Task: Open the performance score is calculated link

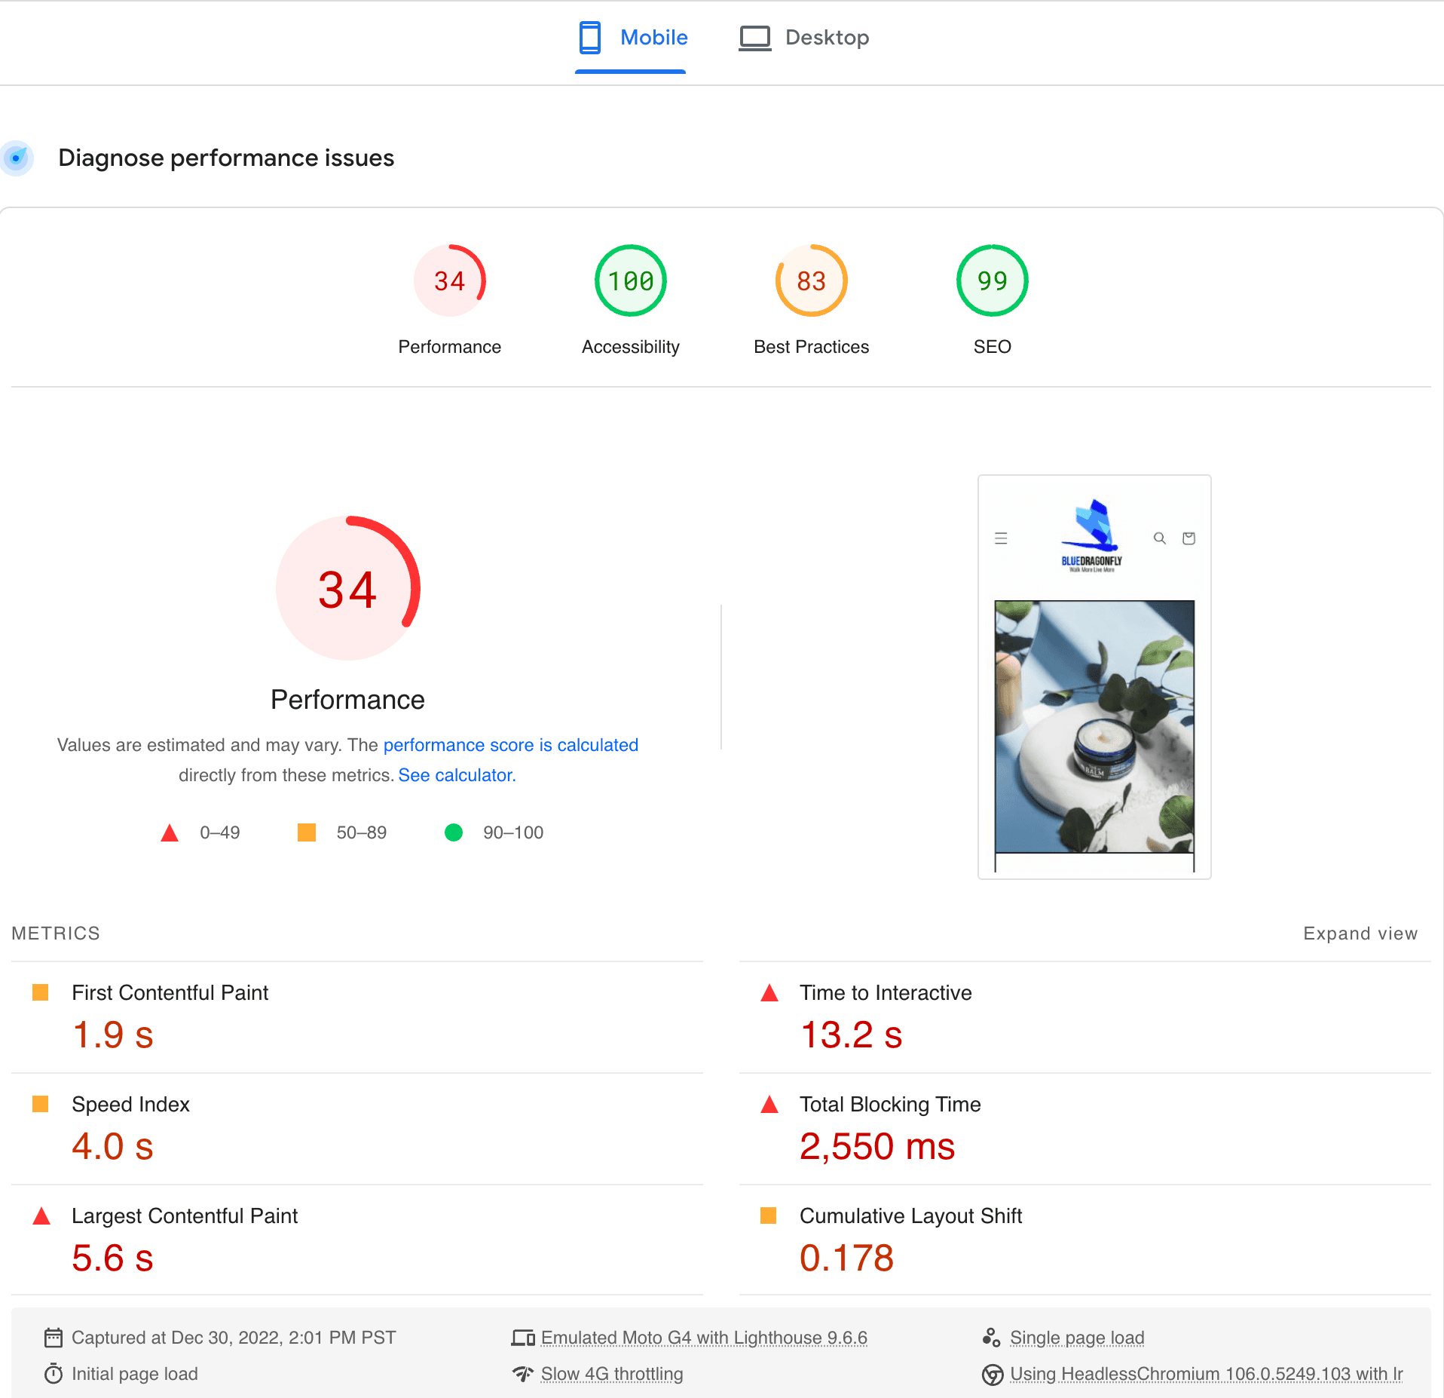Action: [x=511, y=745]
